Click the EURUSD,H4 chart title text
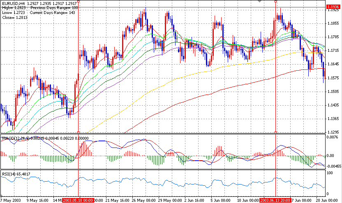342x203 pixels. click(x=13, y=3)
